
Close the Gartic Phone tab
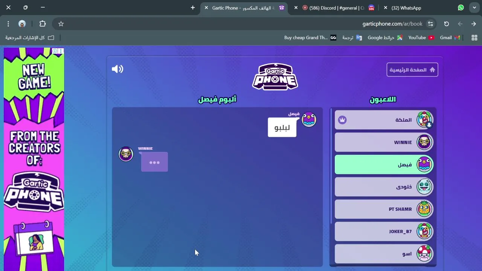click(206, 8)
